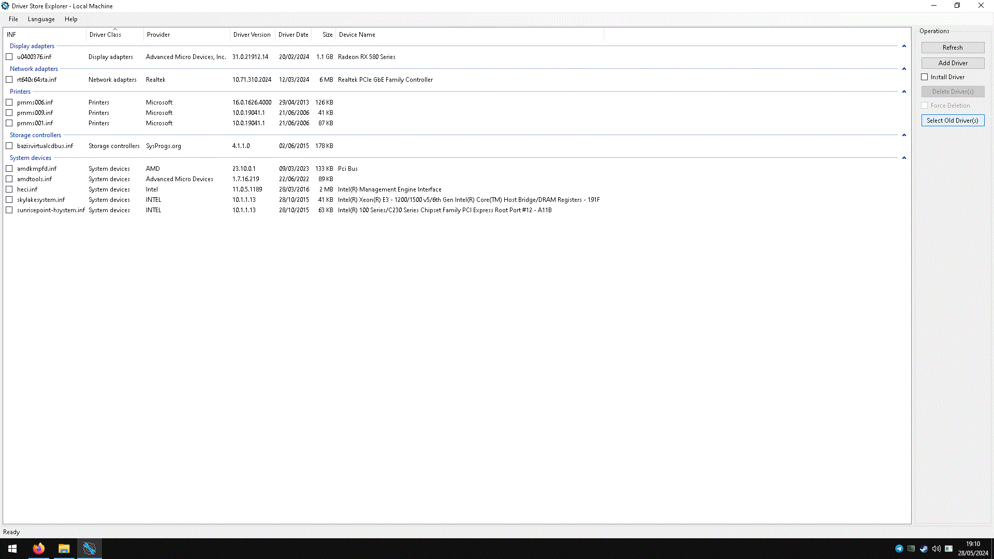Open File Explorer from the taskbar
994x559 pixels.
coord(64,549)
